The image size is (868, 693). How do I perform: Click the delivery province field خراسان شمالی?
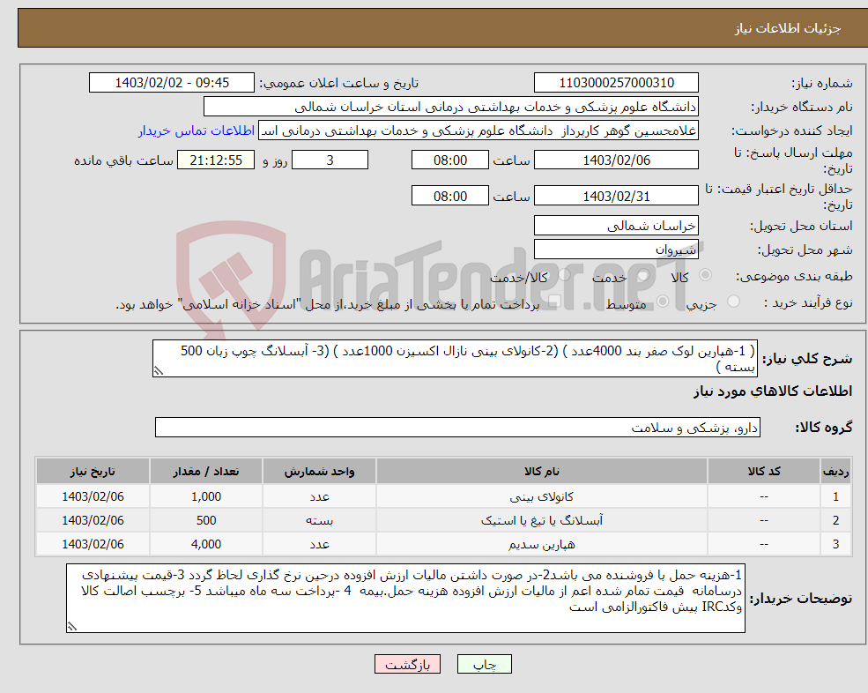click(x=616, y=226)
